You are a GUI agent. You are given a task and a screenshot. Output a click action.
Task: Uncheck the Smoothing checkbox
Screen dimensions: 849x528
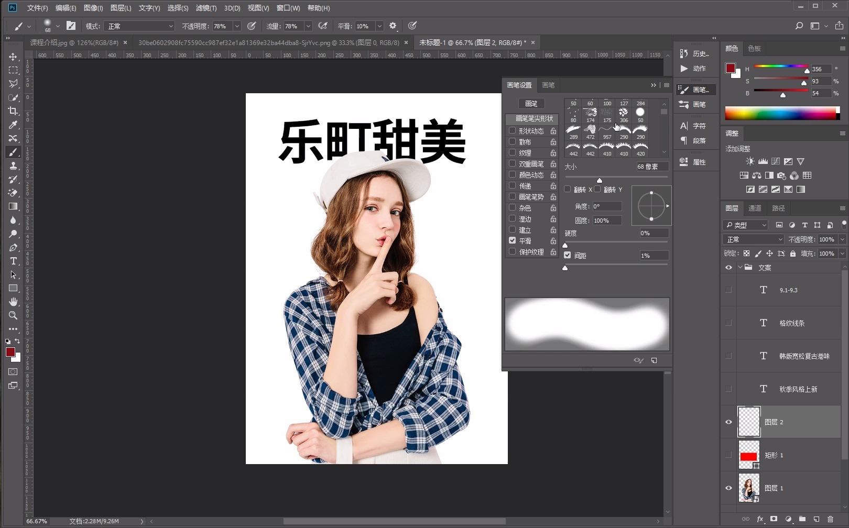513,240
